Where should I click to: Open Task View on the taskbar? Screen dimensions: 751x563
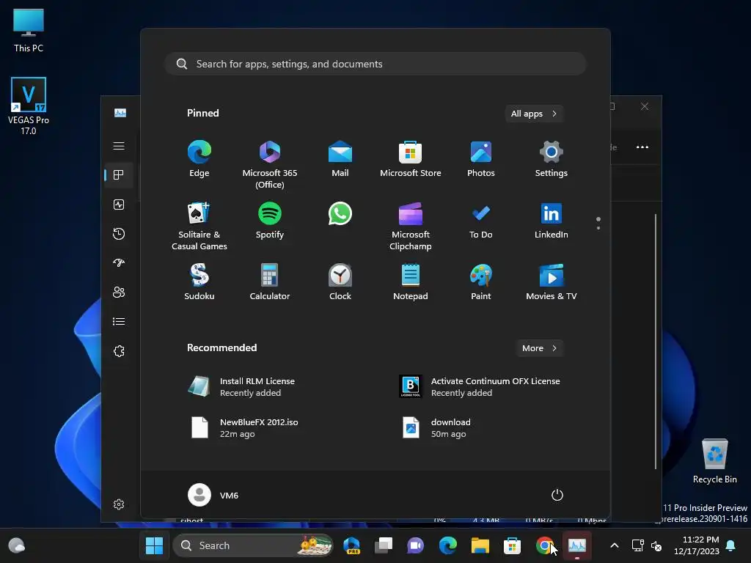click(x=384, y=545)
